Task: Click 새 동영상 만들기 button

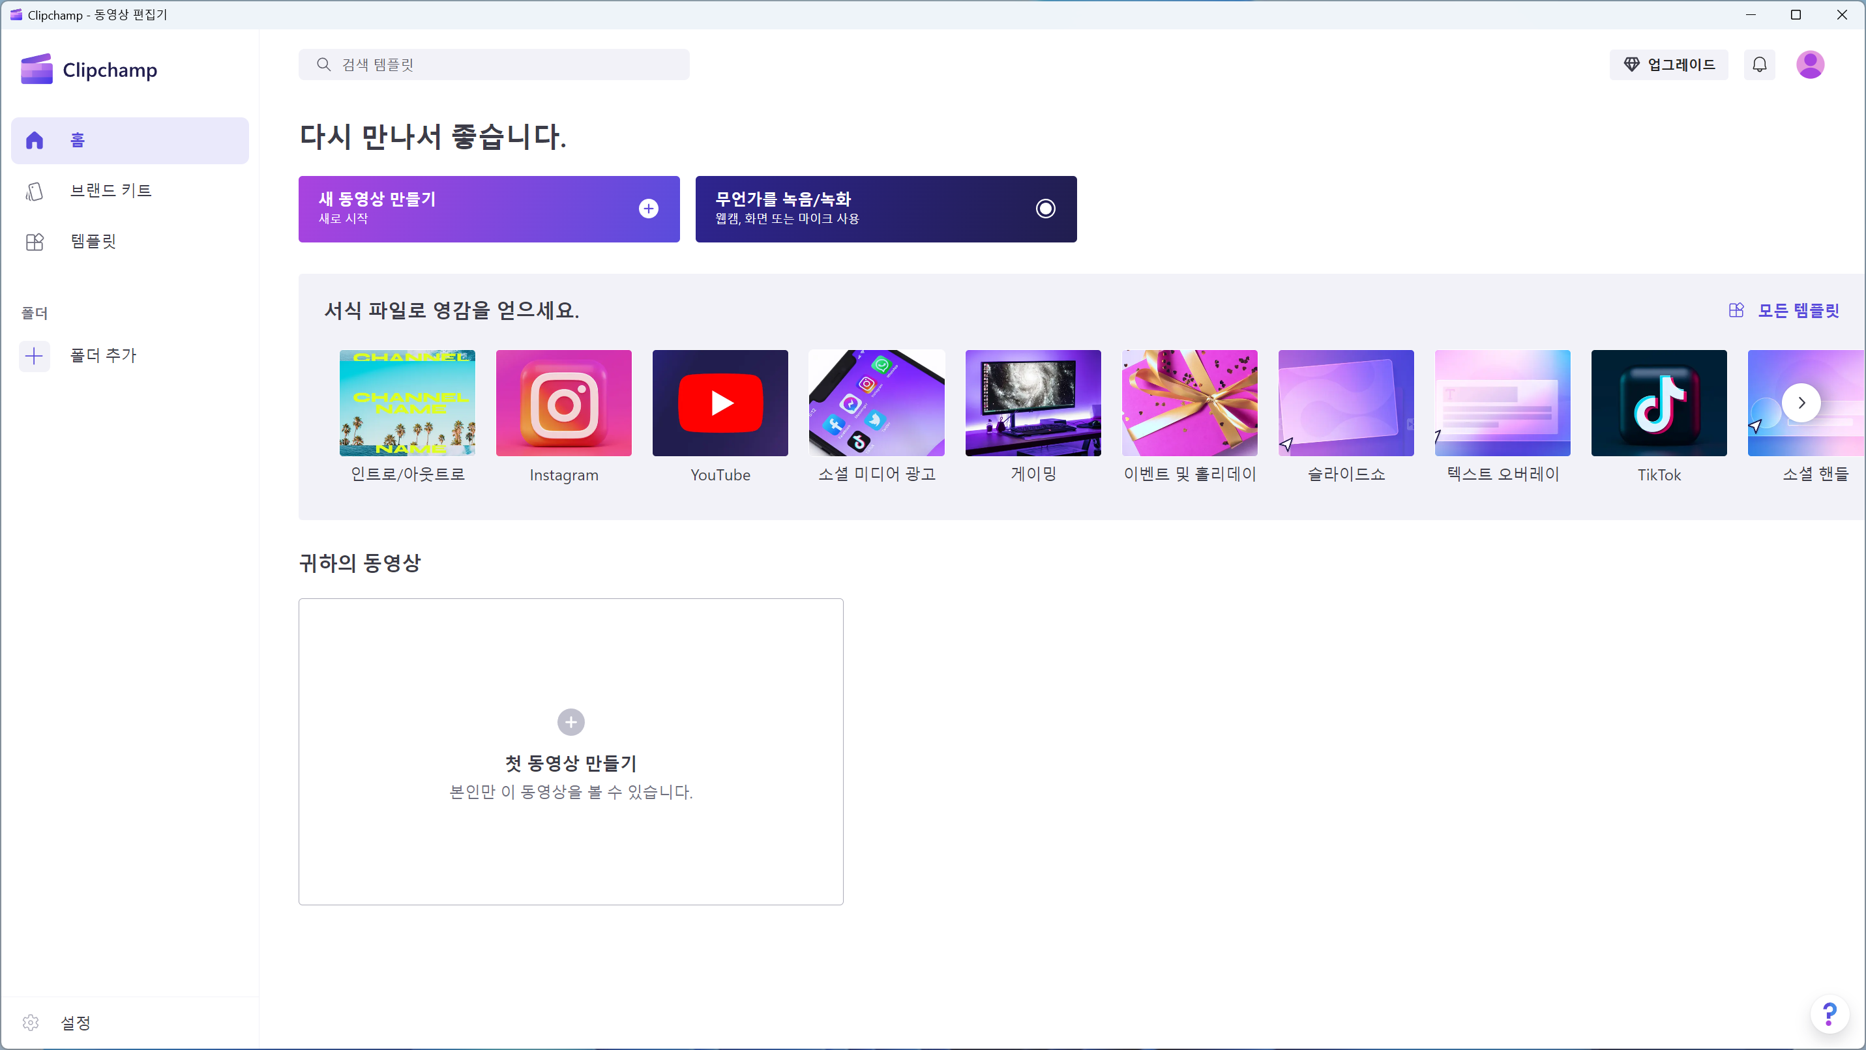Action: [x=489, y=209]
